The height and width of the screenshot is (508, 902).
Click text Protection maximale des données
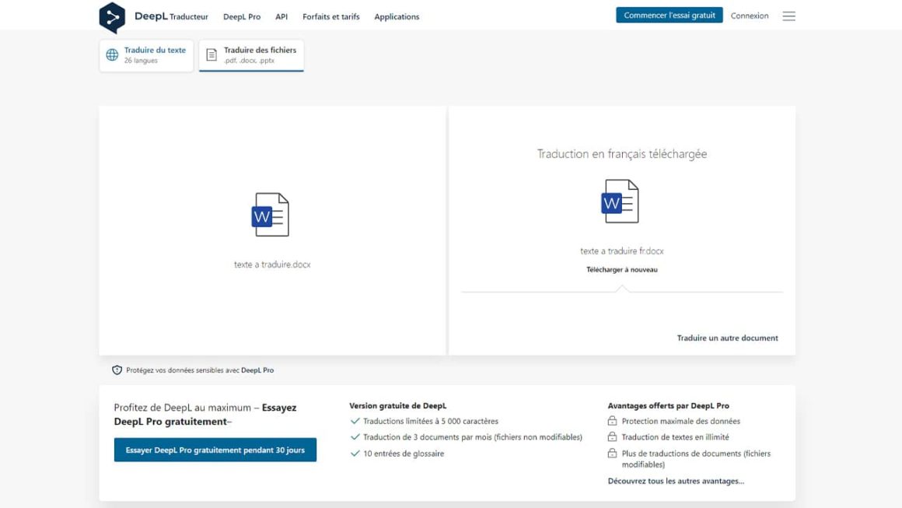pos(680,421)
